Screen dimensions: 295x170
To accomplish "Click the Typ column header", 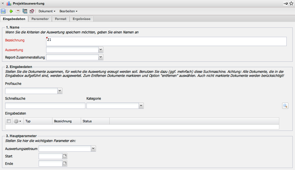I will [38, 121].
